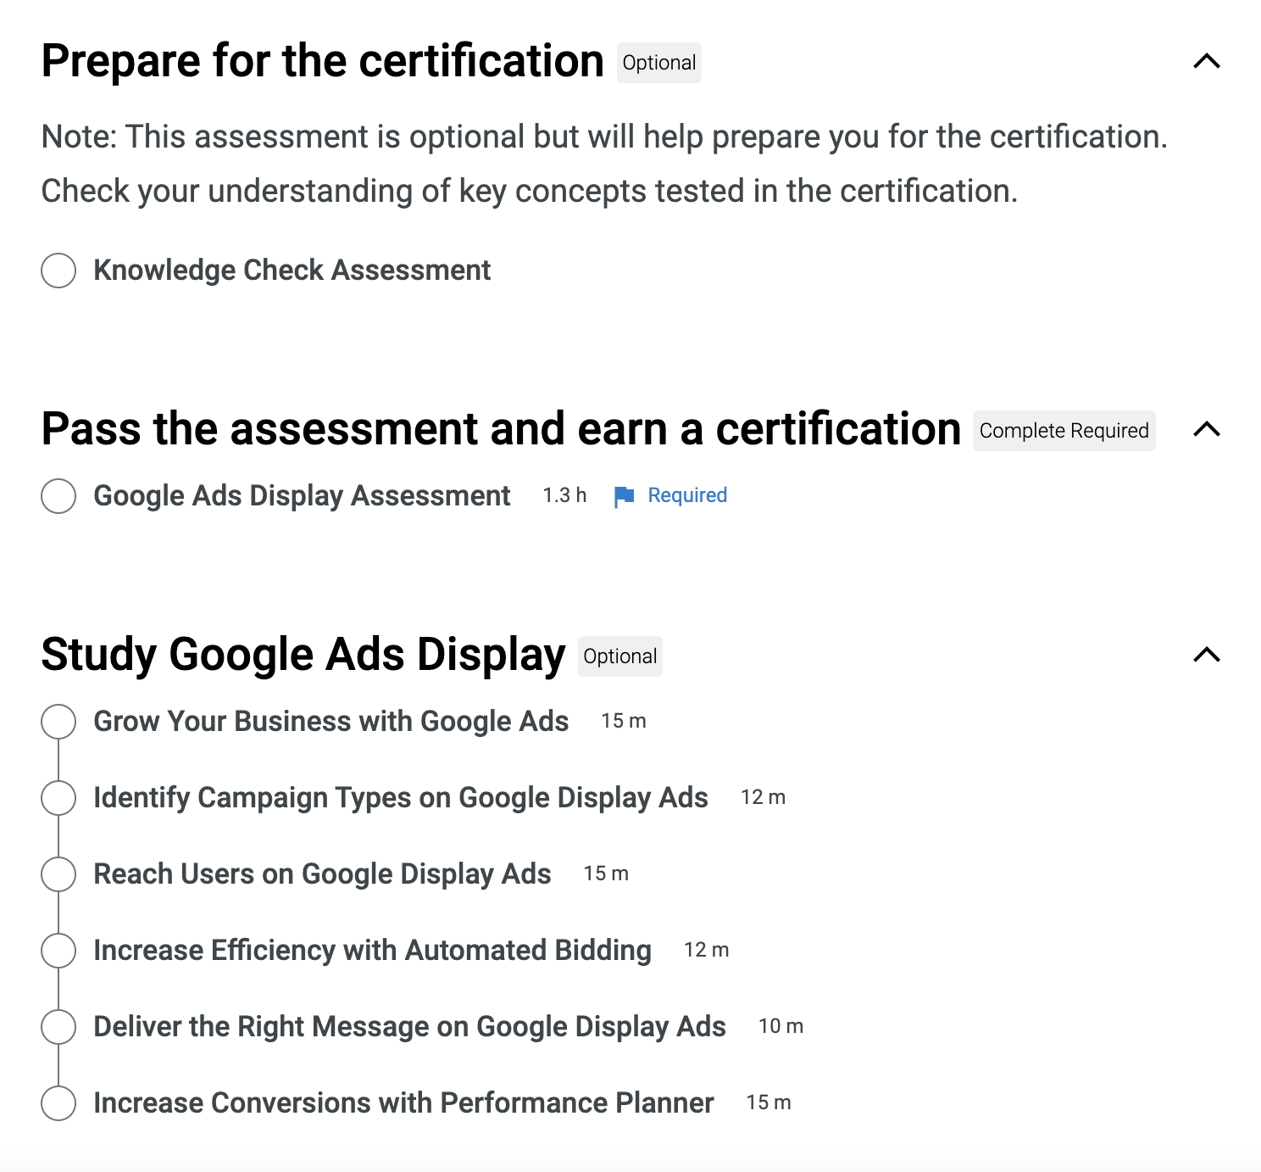Select the Google Ads Display Assessment circle
The image size is (1261, 1172).
(x=58, y=496)
